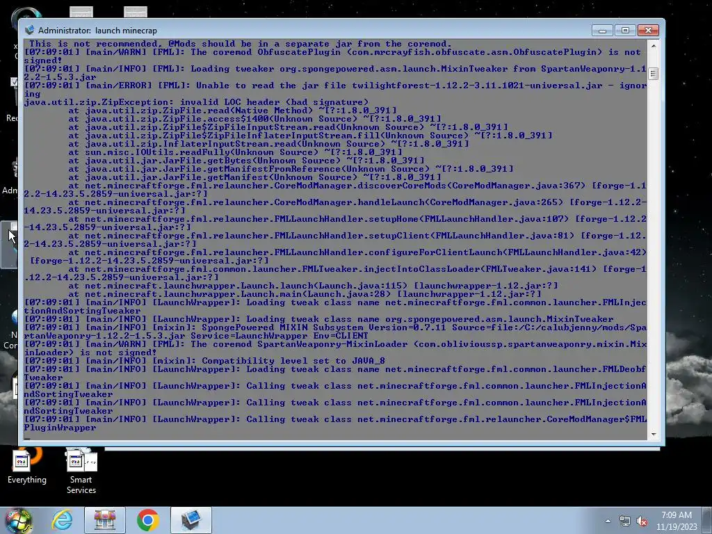The height and width of the screenshot is (534, 712).
Task: Click the date 11/19/2023 in the tray
Action: pos(676,527)
